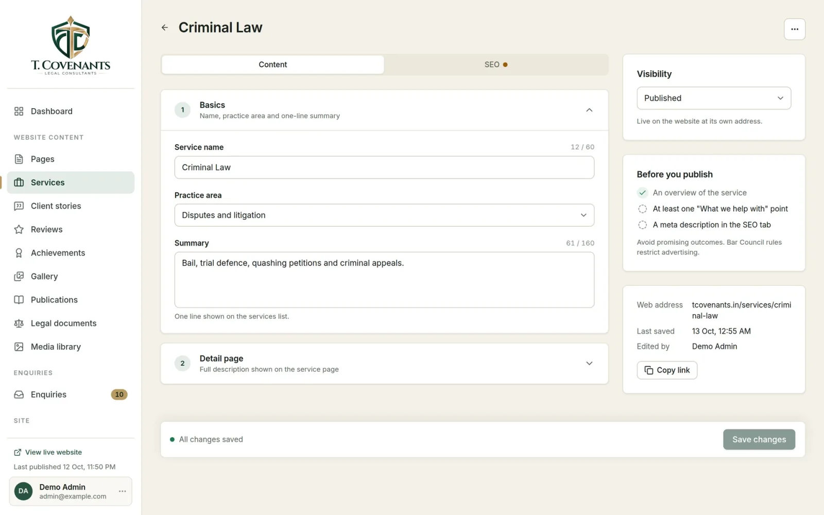
Task: Click the Legal documents scales icon
Action: 19,323
